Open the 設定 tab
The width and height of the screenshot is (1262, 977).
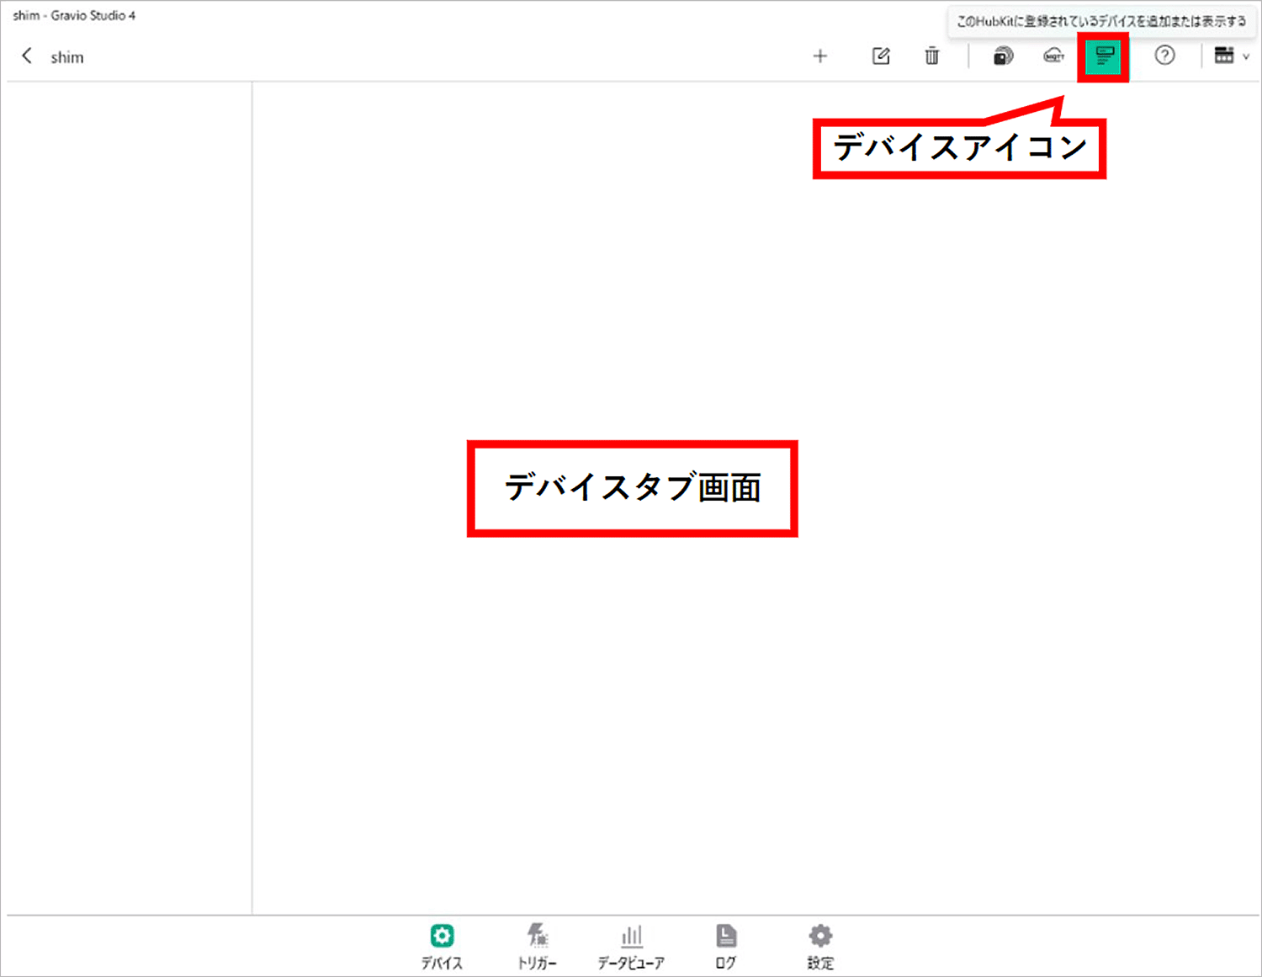coord(820,947)
